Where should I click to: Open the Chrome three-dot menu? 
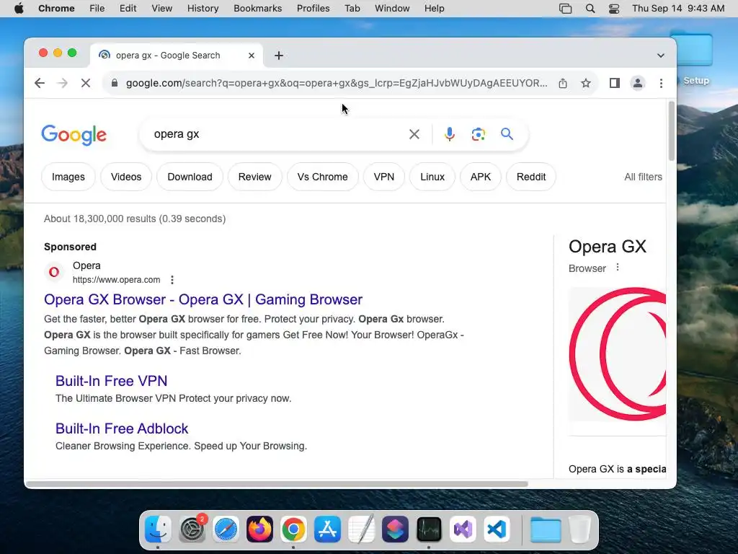pyautogui.click(x=662, y=84)
